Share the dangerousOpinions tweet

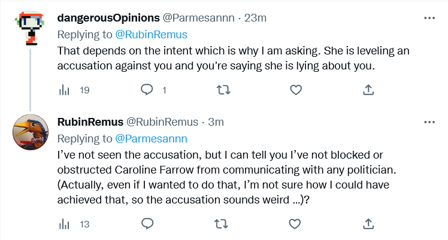point(368,90)
